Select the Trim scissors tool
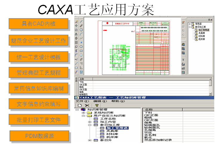 tap(76, 51)
